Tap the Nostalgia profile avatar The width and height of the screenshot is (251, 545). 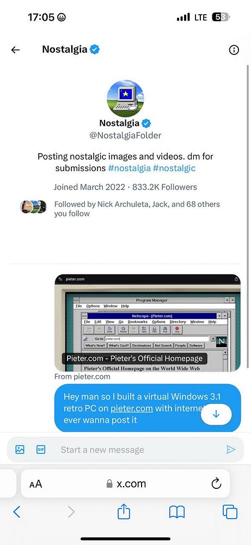[x=125, y=99]
